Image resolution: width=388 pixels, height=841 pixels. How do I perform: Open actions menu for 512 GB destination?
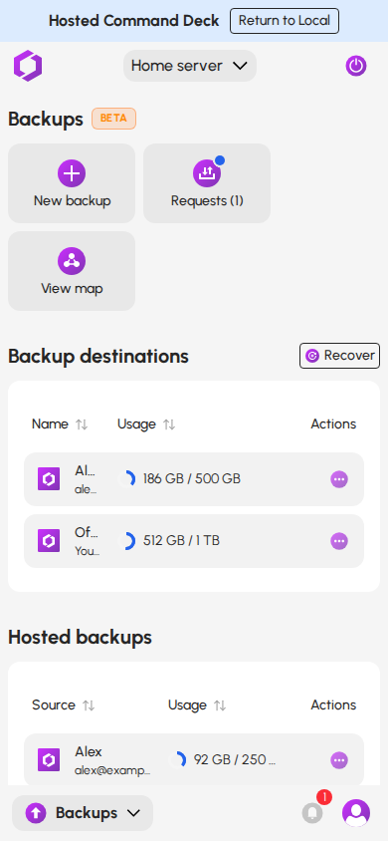pyautogui.click(x=339, y=541)
